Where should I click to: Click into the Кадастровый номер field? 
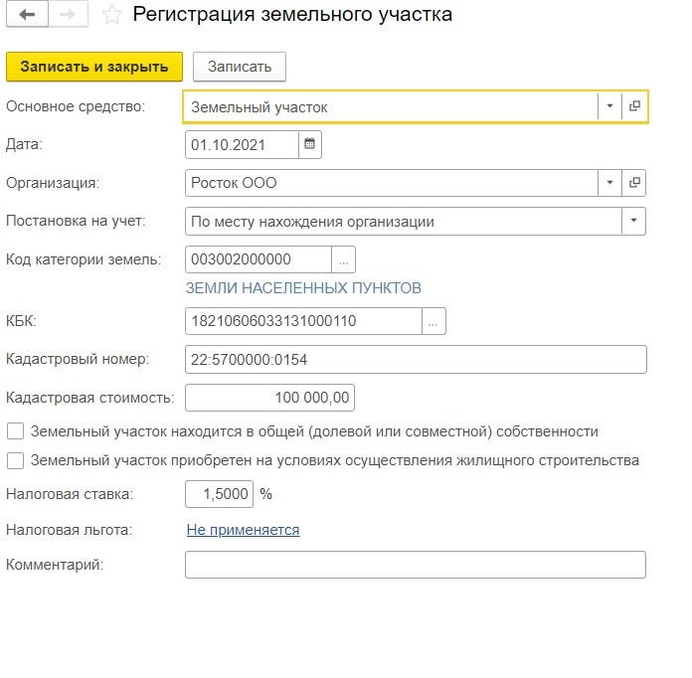416,360
